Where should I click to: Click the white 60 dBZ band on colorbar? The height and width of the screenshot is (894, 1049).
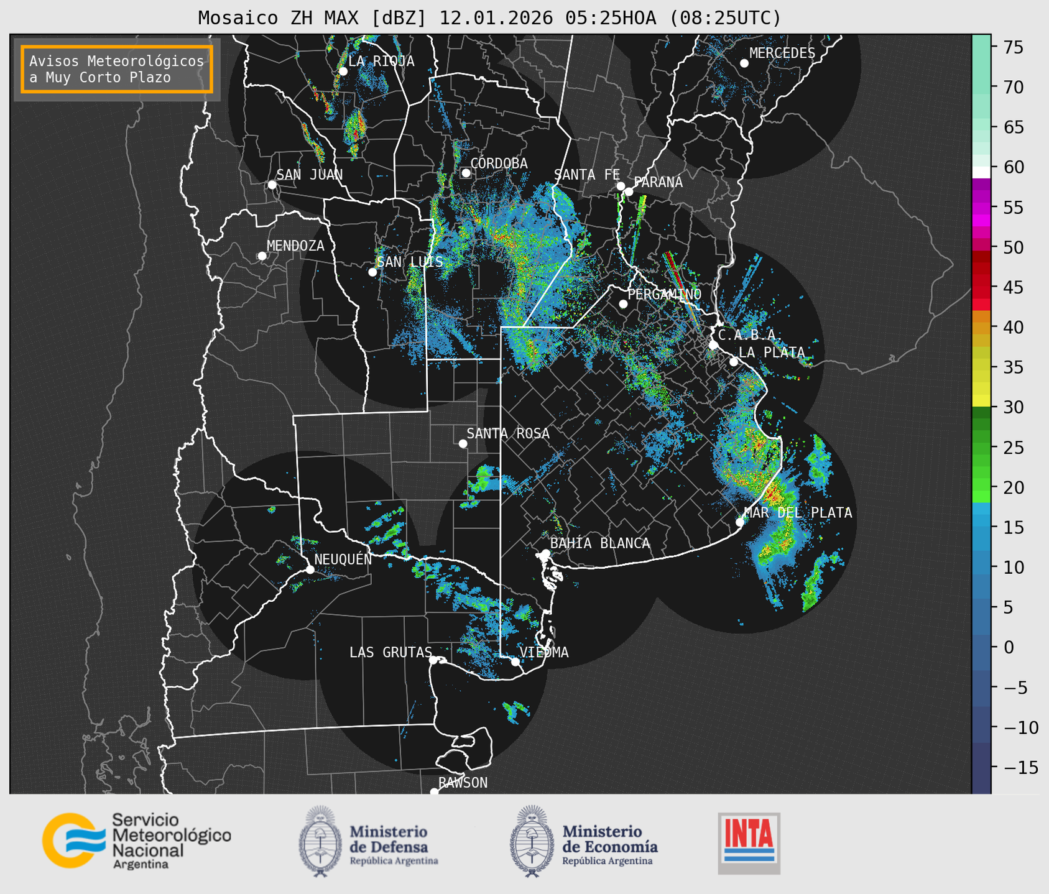point(981,171)
